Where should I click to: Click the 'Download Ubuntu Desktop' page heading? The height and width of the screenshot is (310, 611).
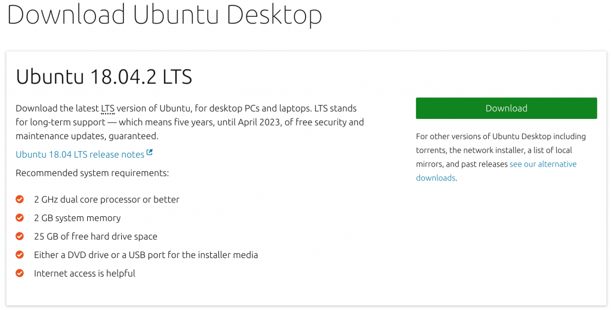[164, 15]
